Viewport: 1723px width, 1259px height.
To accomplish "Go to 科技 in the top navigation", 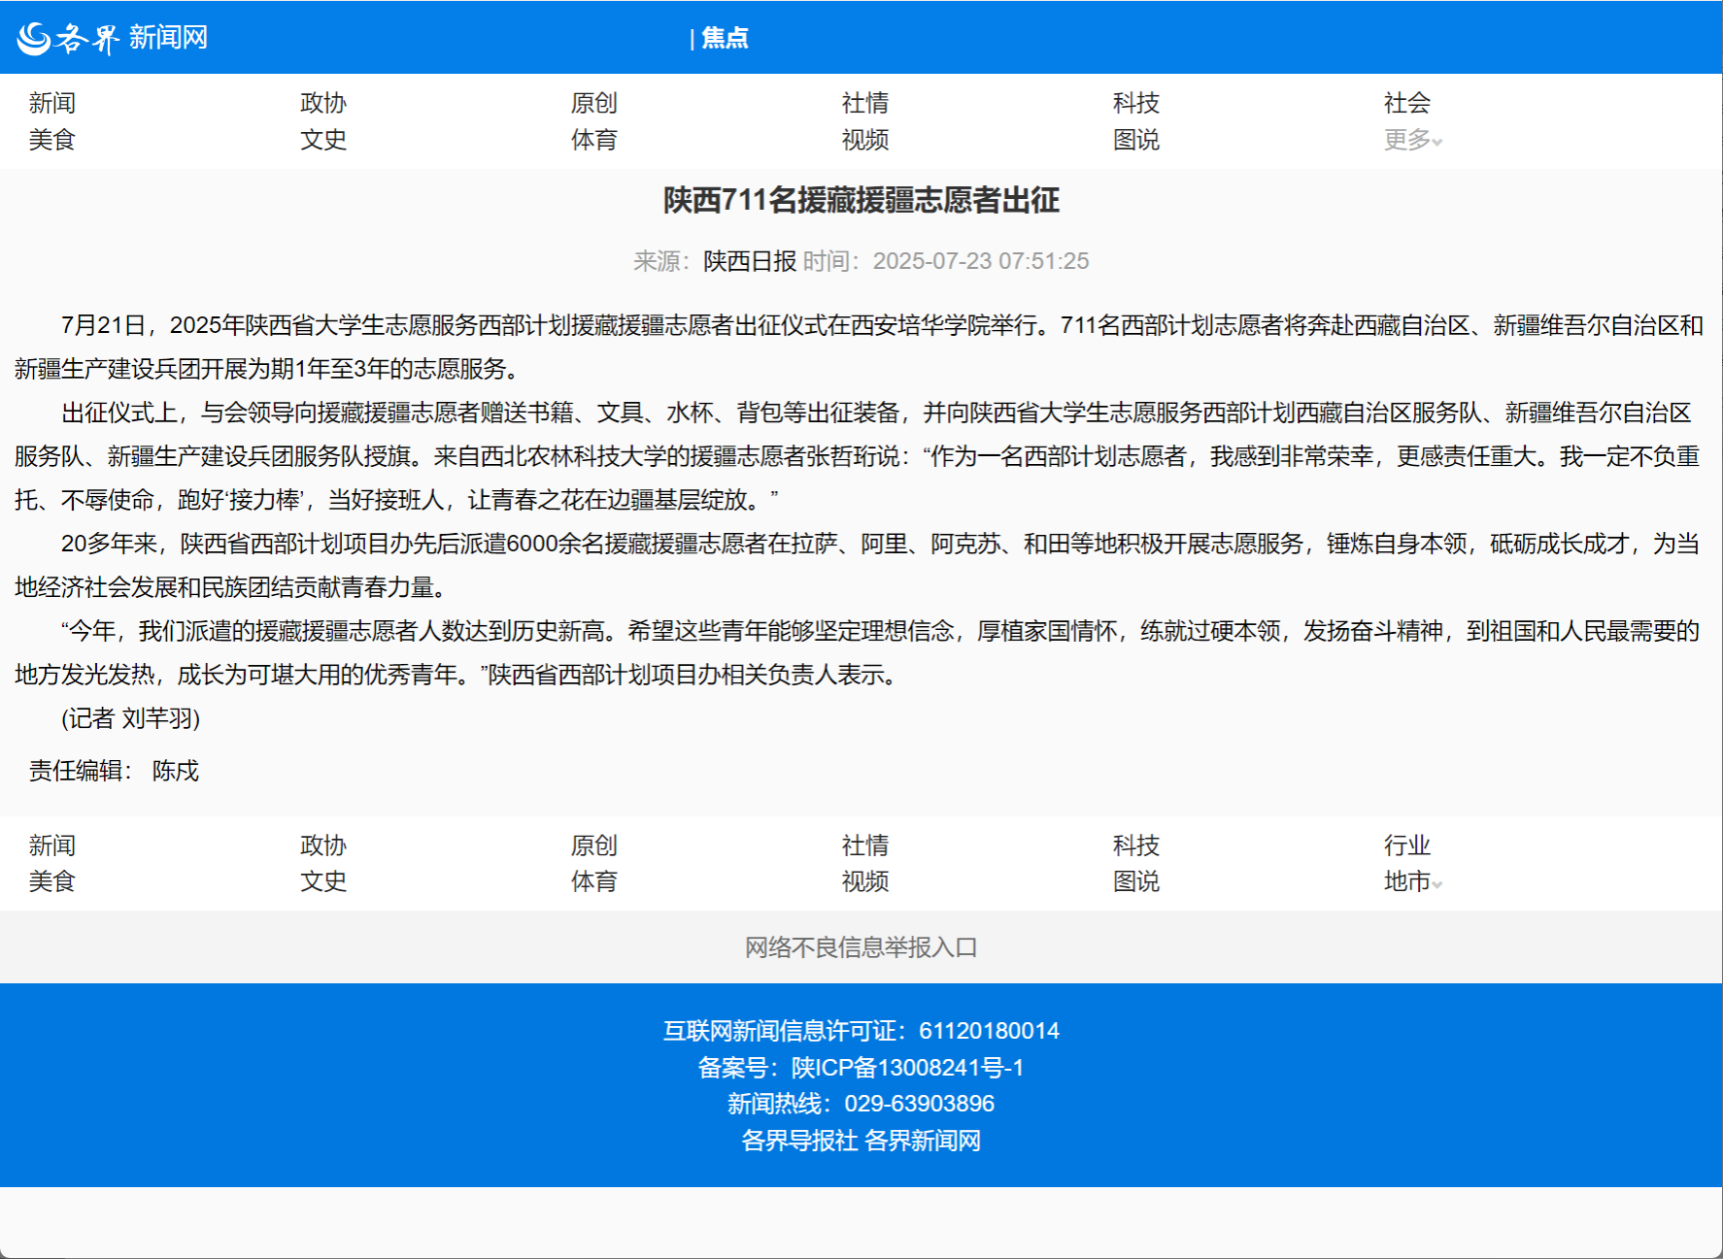I will pyautogui.click(x=1135, y=103).
